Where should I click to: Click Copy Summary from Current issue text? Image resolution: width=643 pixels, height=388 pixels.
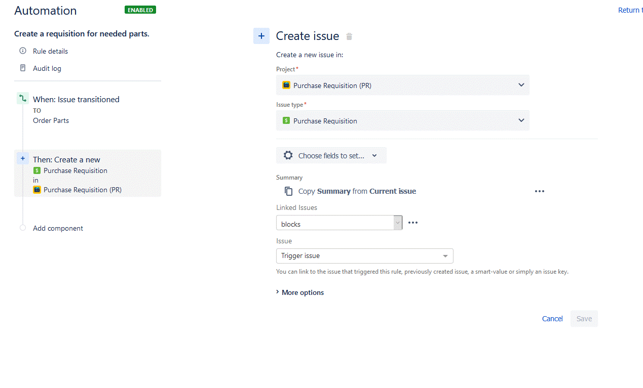click(x=357, y=191)
